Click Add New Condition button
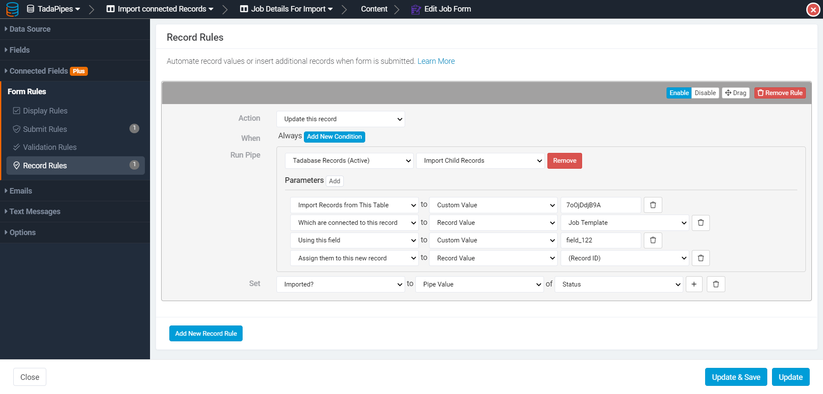The height and width of the screenshot is (394, 823). coord(334,137)
